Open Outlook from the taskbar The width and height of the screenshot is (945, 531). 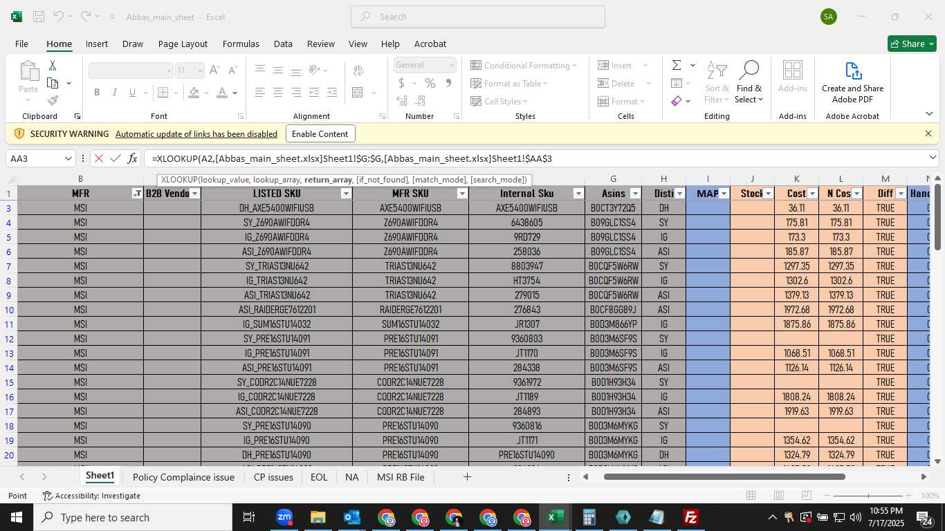pos(352,517)
